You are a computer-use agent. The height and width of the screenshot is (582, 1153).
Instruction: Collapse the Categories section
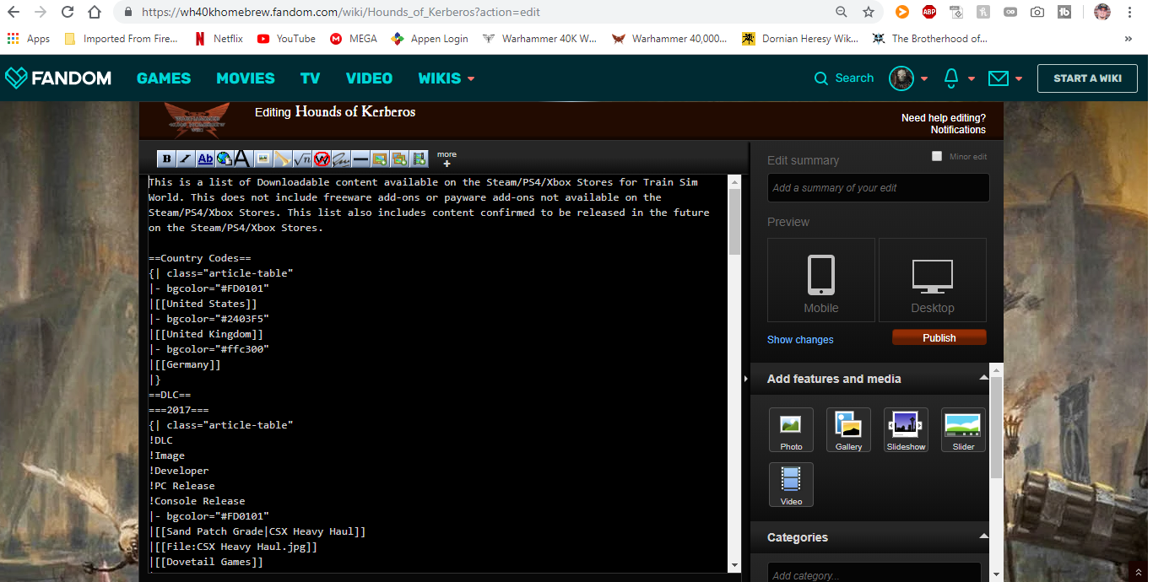point(983,536)
